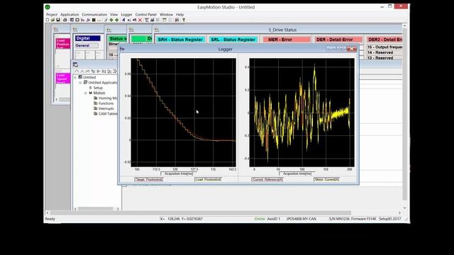
Task: Click the Homing Modes folder icon
Action: click(x=96, y=98)
